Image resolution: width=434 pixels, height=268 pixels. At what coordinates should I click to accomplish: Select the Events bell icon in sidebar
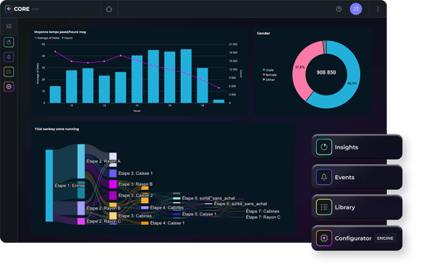9,57
